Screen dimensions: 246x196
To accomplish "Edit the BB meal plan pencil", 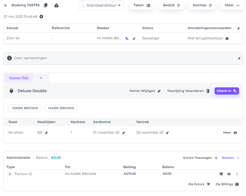I will (x=47, y=133).
